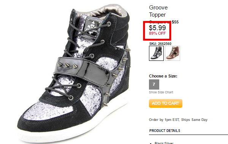The width and height of the screenshot is (228, 144).
Task: Click the glitter toe panel of the sneaker
Action: [x=46, y=111]
